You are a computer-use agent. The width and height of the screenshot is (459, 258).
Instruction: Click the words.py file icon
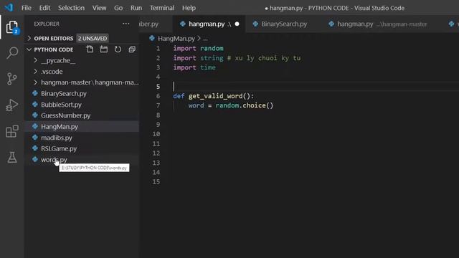point(35,159)
